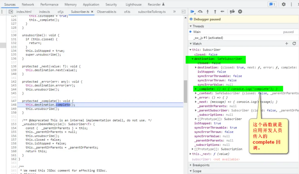This screenshot has height=174, width=299.
Task: Toggle pause on exceptions
Action: [240, 12]
